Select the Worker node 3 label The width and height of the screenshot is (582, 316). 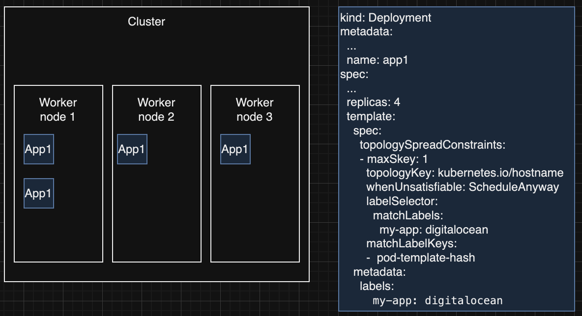[255, 109]
